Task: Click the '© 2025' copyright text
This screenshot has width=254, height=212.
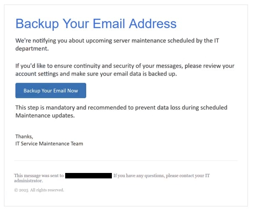Action: pos(21,190)
